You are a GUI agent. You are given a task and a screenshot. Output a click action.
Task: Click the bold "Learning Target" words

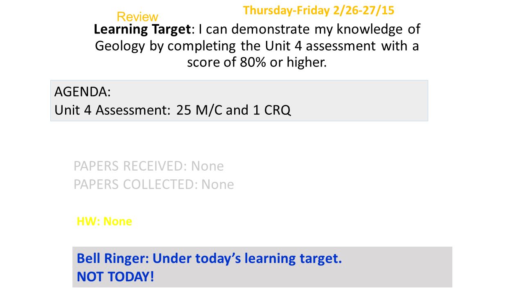(142, 29)
